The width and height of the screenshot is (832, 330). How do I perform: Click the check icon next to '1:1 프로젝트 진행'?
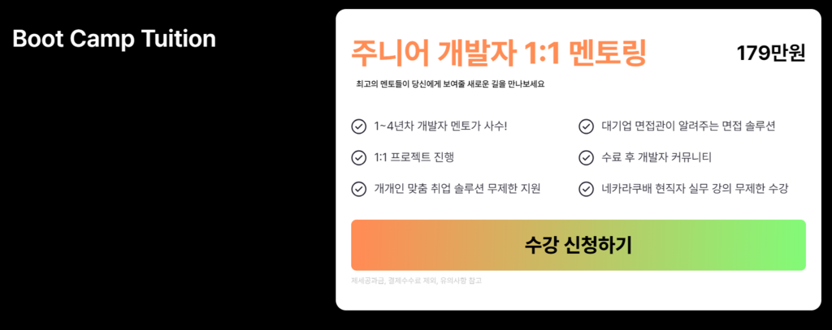[358, 157]
